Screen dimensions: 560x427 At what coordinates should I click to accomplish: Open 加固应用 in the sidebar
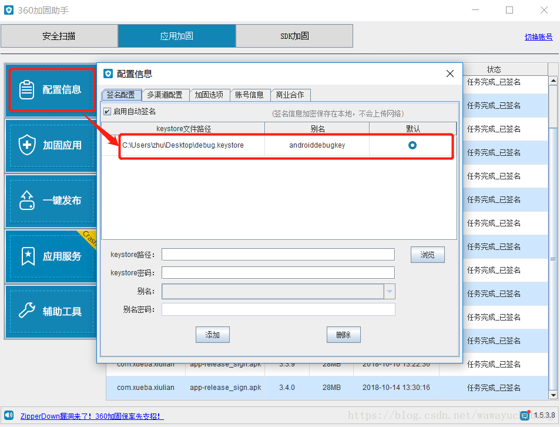pyautogui.click(x=52, y=145)
